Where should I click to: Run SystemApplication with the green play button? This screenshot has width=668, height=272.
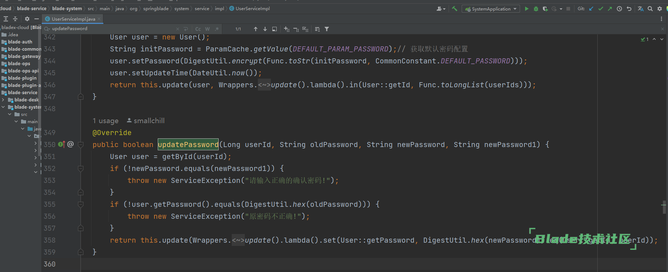[527, 9]
